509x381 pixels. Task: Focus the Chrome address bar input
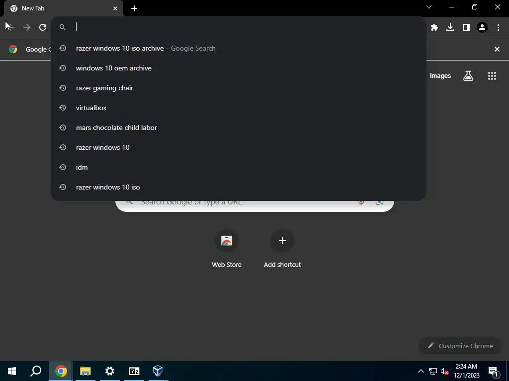click(238, 27)
